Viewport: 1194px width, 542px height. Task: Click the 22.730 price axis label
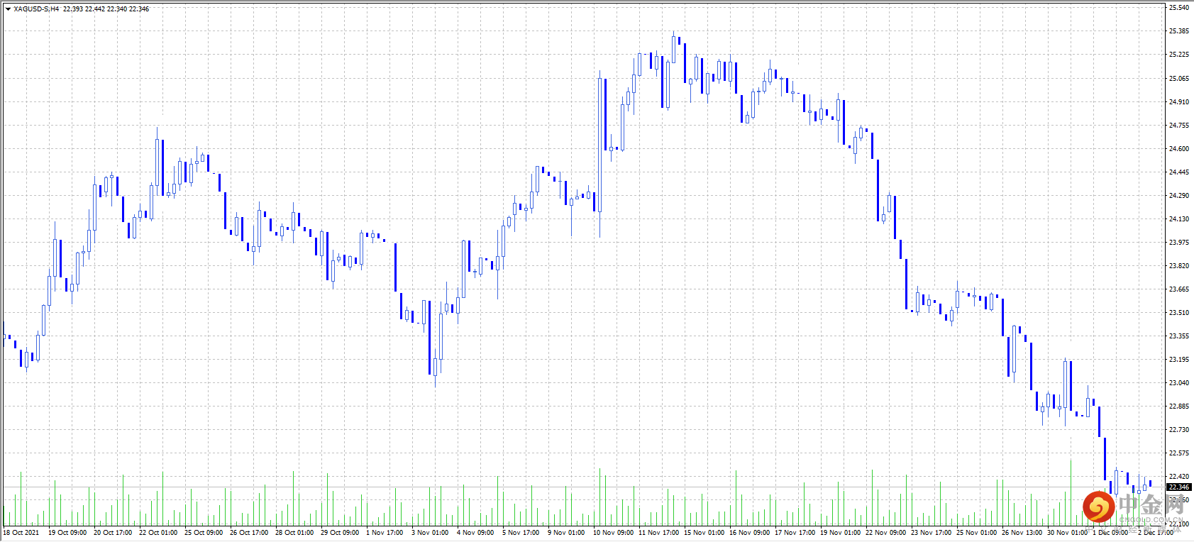pos(1178,430)
